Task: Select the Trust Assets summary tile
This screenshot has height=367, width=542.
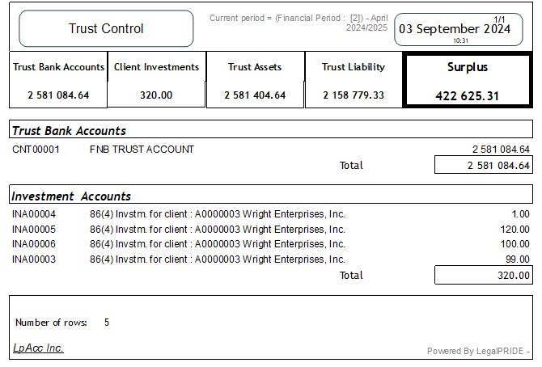Action: (256, 80)
